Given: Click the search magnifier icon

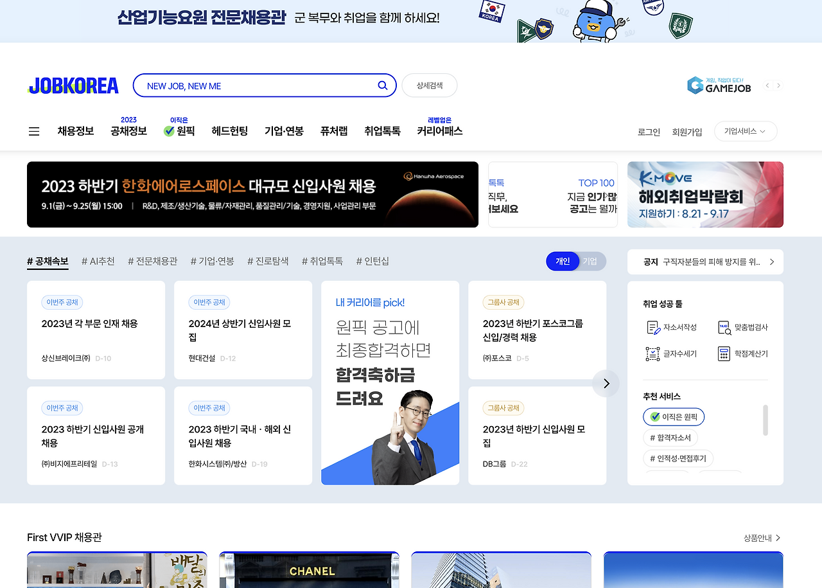Looking at the screenshot, I should 382,85.
